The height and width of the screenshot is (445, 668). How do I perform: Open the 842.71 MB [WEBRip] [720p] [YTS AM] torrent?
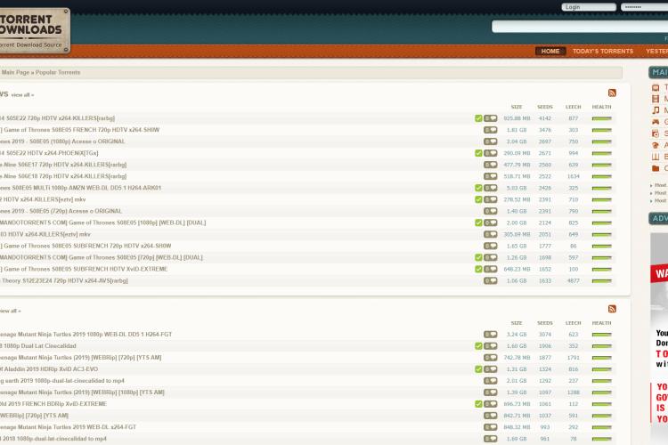coord(34,416)
